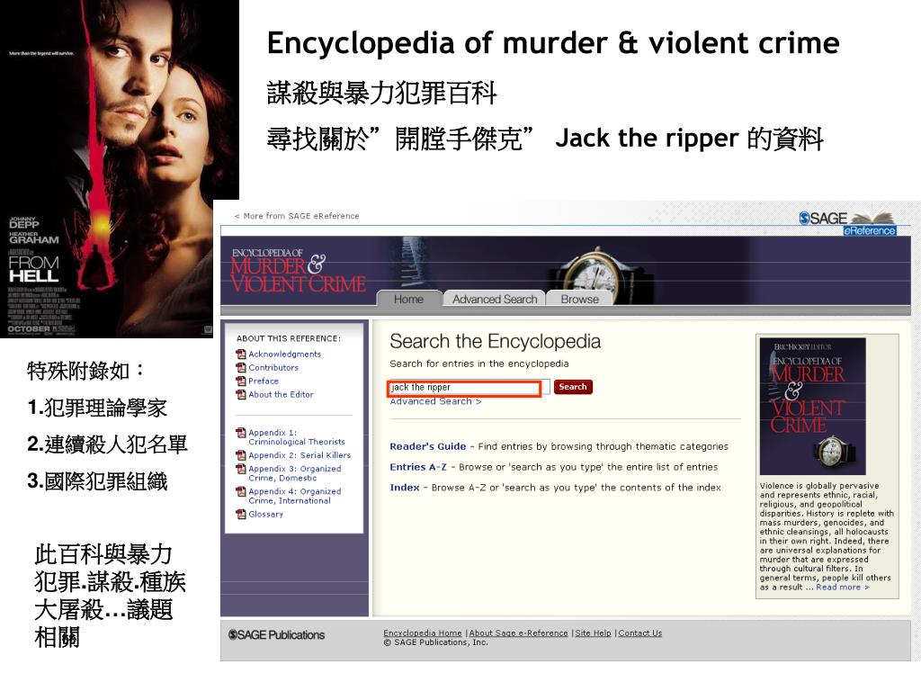921x691 pixels.
Task: Open the About Sage e-Reference footer link
Action: tap(519, 633)
